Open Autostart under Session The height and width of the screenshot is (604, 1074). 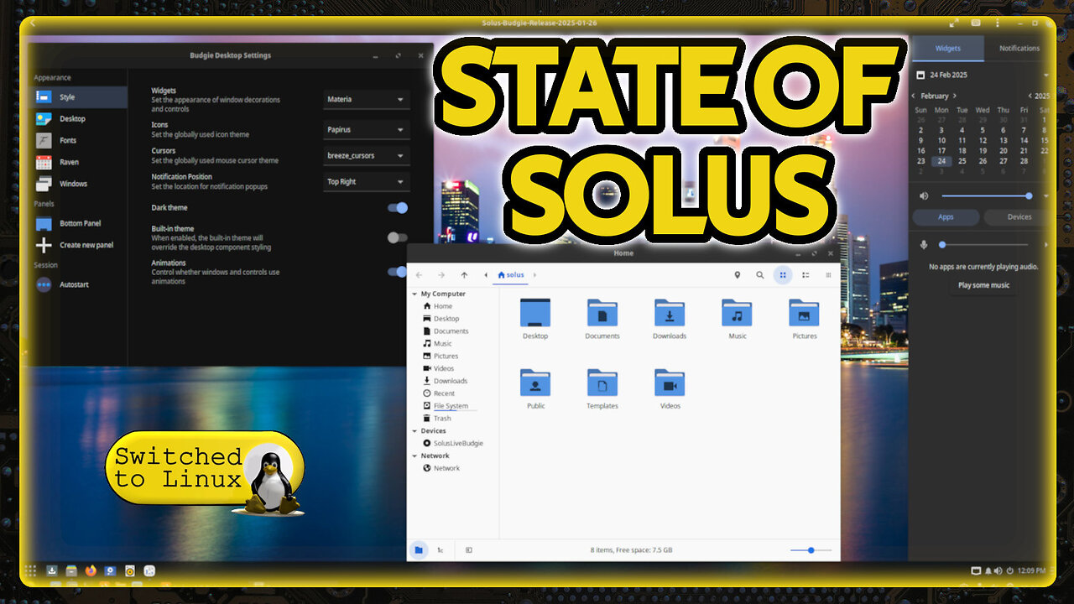tap(80, 285)
